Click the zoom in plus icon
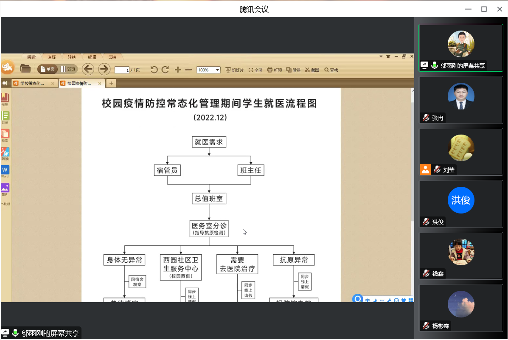 (178, 70)
